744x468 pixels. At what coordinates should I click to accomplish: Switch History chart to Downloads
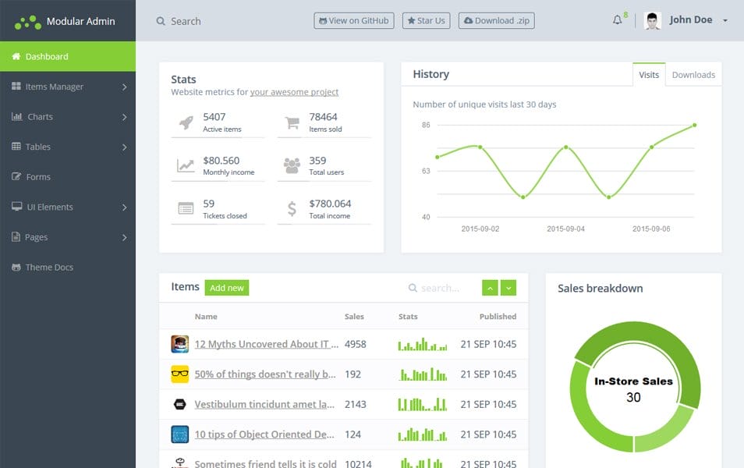(x=693, y=74)
